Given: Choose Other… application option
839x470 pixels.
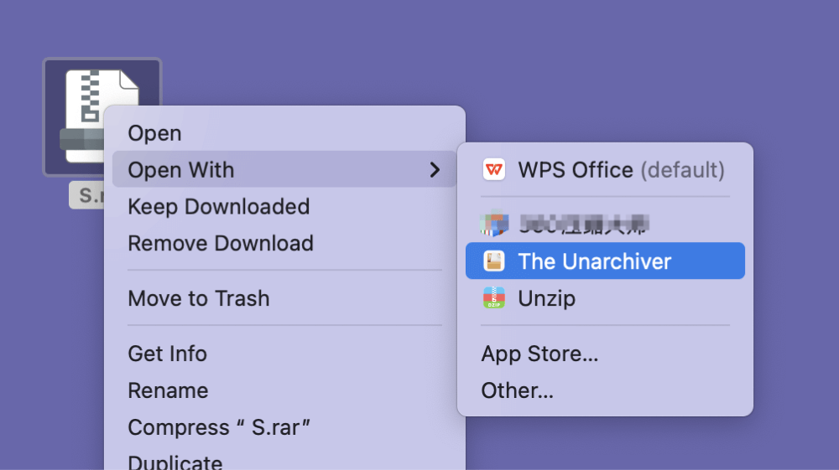Looking at the screenshot, I should (x=605, y=390).
